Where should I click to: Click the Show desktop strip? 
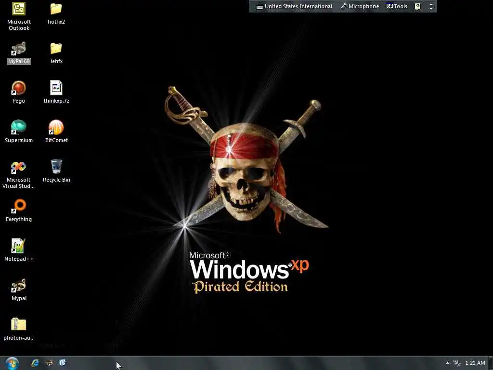click(491, 363)
